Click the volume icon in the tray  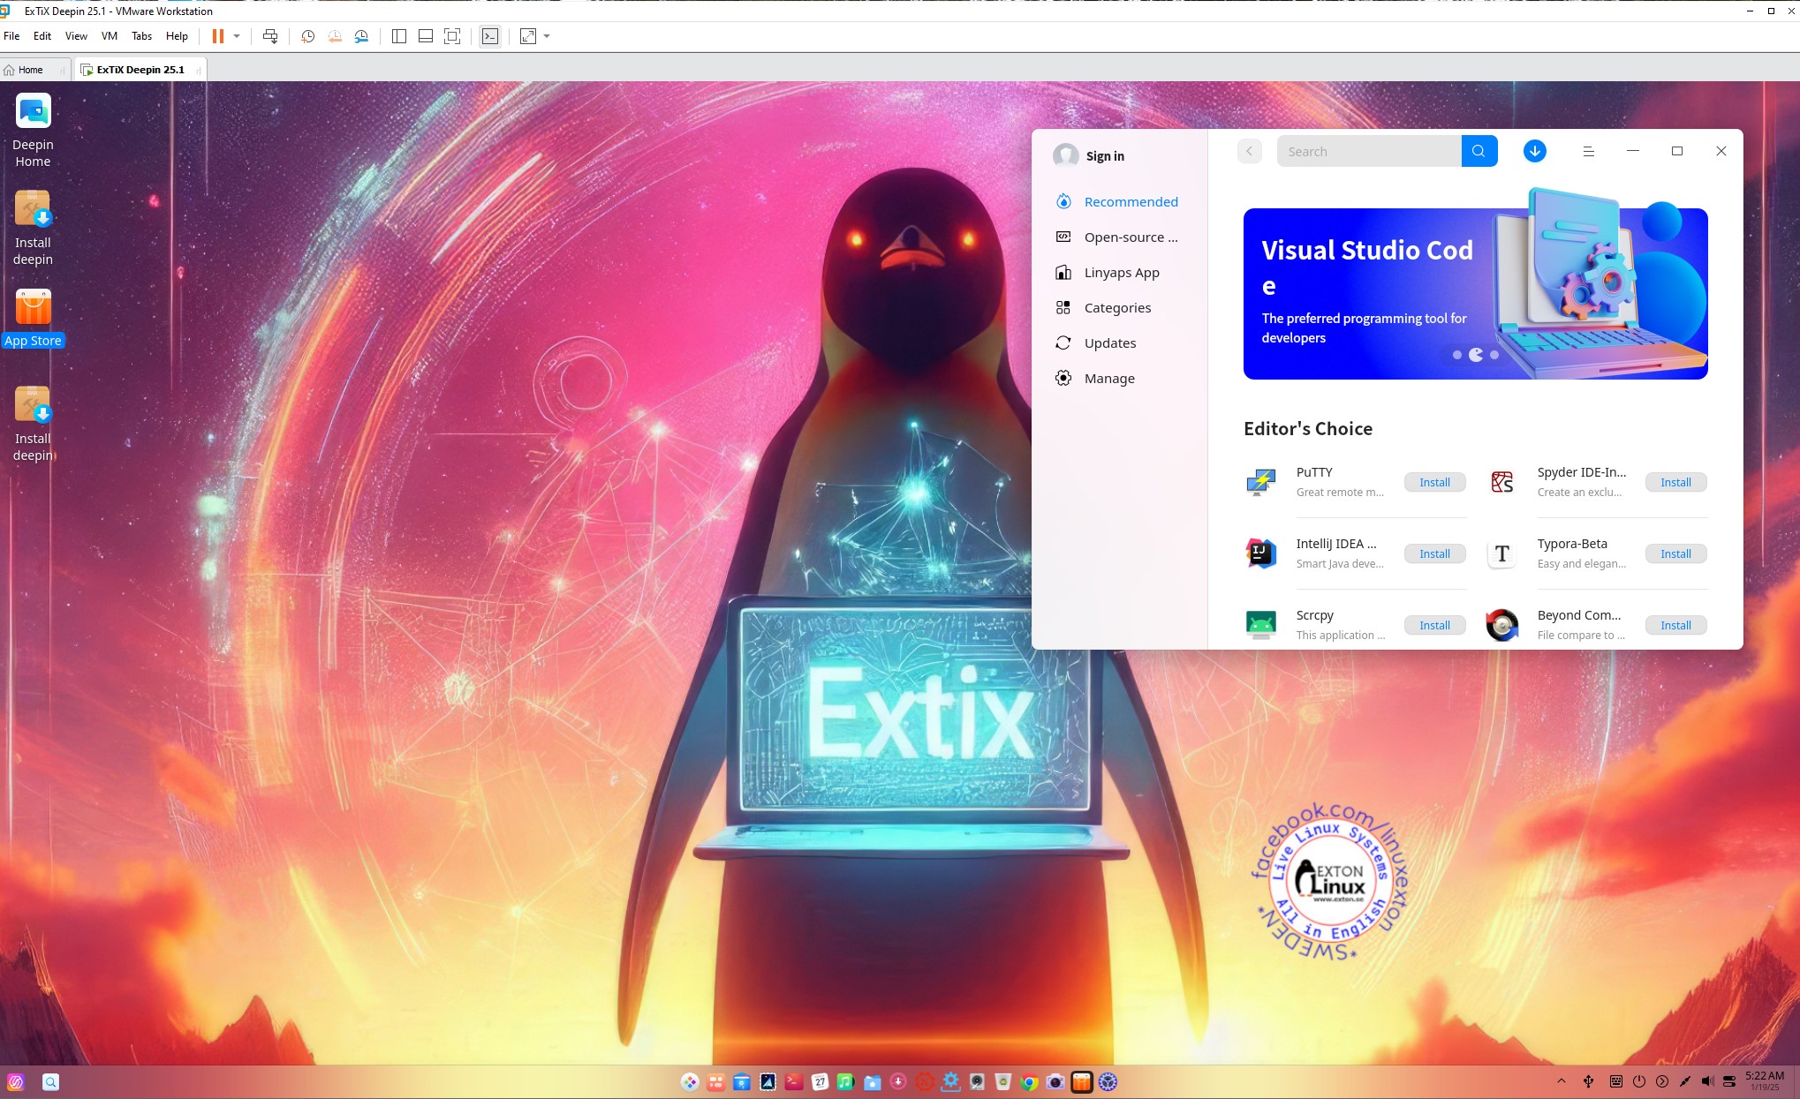pyautogui.click(x=1707, y=1081)
